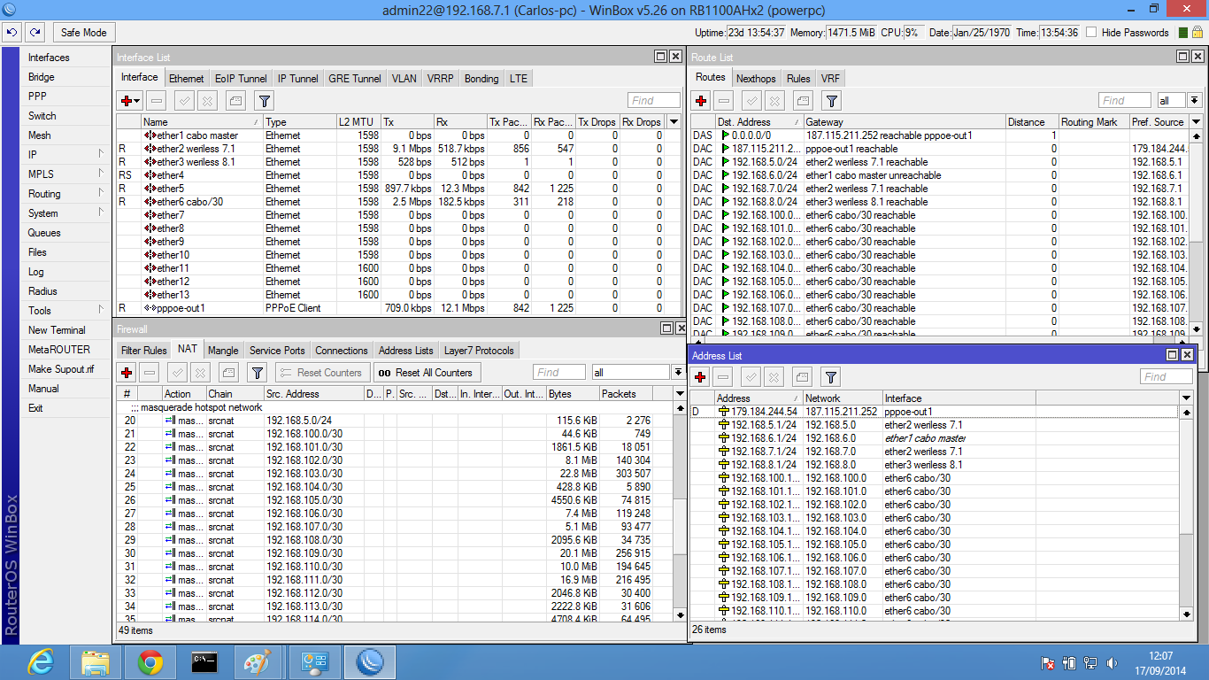Toggle the Safe Mode button
1209x680 pixels.
pos(83,33)
